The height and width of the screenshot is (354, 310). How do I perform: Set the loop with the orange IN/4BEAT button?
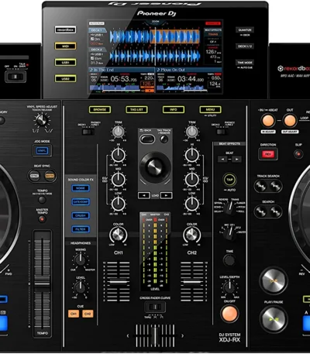(x=268, y=121)
